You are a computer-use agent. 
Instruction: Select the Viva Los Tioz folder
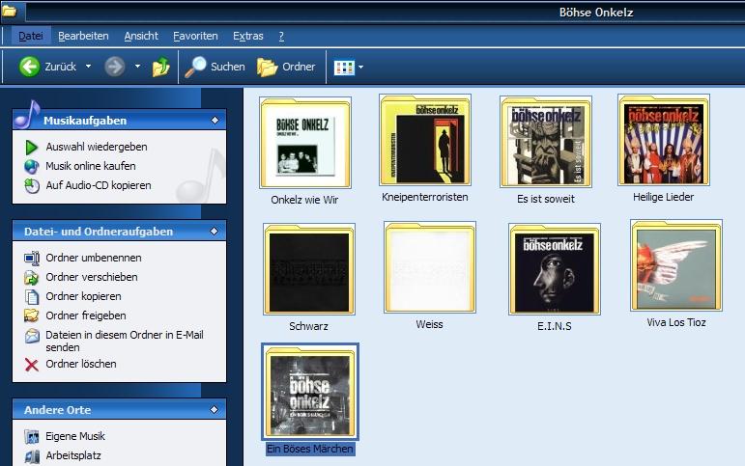click(675, 265)
